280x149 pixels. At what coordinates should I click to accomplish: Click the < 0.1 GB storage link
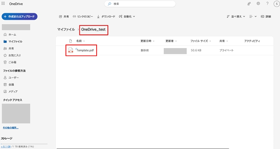click(x=6, y=146)
